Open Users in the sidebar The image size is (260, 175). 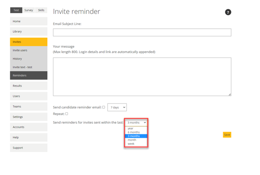pyautogui.click(x=29, y=96)
